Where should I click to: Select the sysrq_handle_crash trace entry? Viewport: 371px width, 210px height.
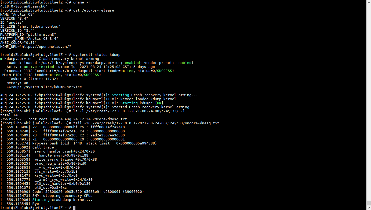[64, 151]
